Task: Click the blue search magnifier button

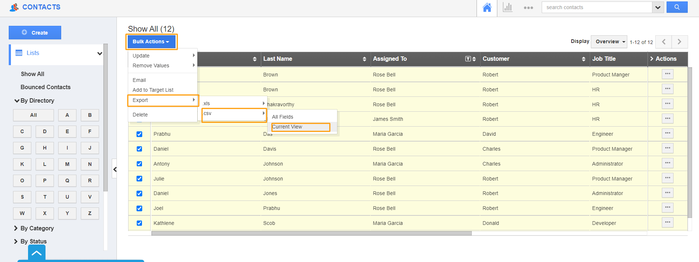Action: [677, 7]
